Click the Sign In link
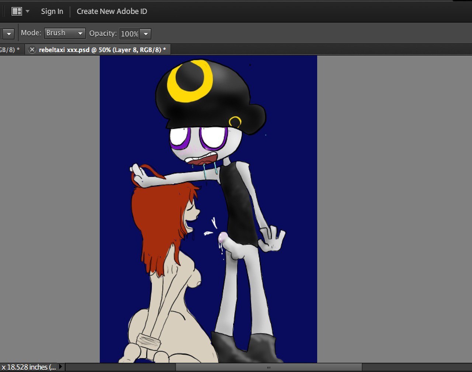This screenshot has width=472, height=372. pos(52,11)
